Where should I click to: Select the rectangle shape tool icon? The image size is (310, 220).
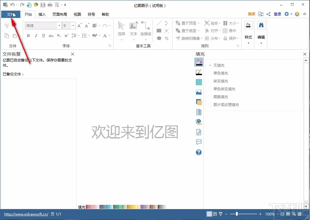pos(159,31)
